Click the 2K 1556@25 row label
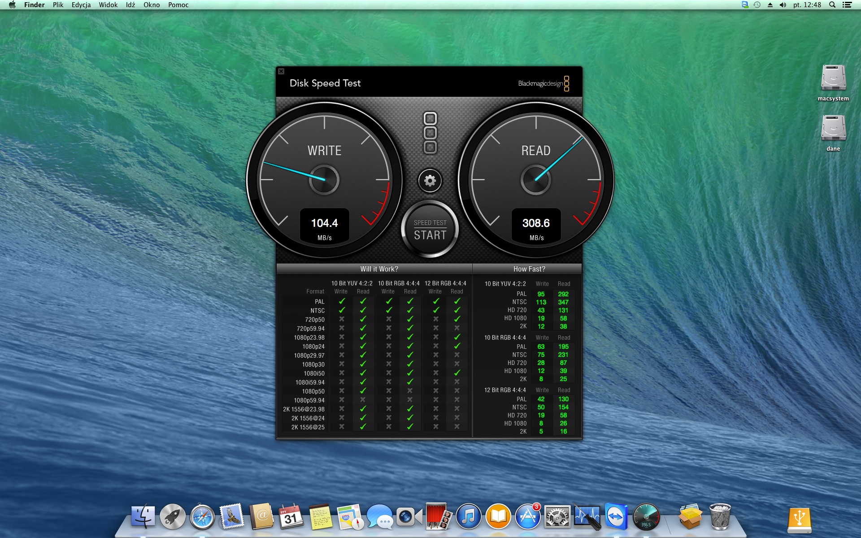The height and width of the screenshot is (538, 861). 308,427
